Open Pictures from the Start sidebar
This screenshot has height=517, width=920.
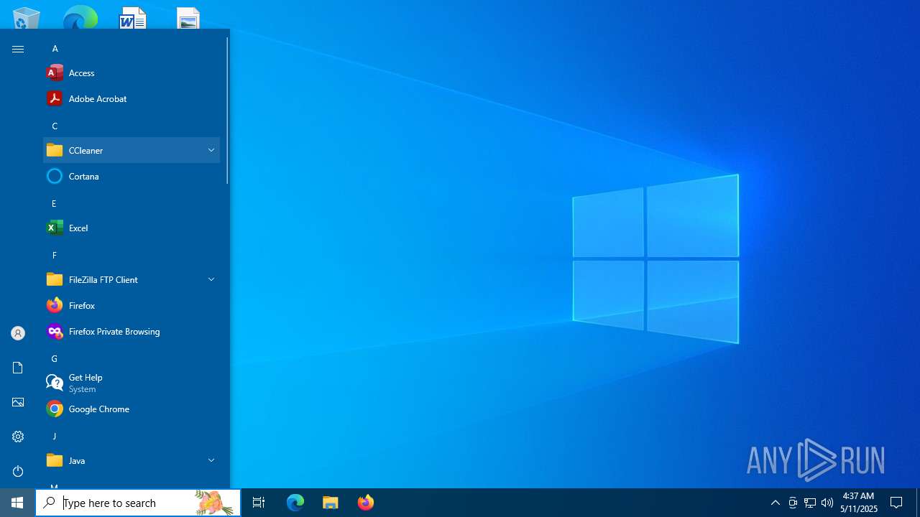(18, 402)
